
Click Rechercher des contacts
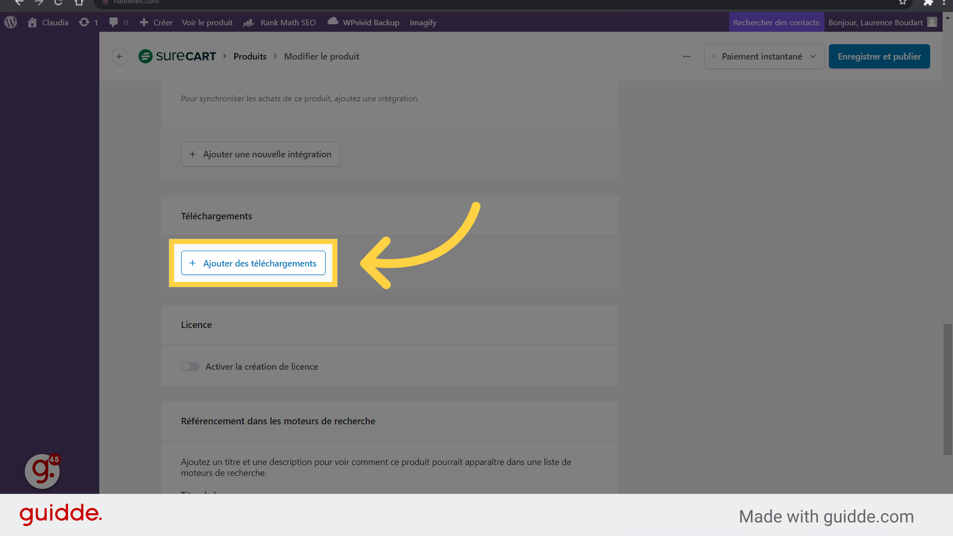776,22
